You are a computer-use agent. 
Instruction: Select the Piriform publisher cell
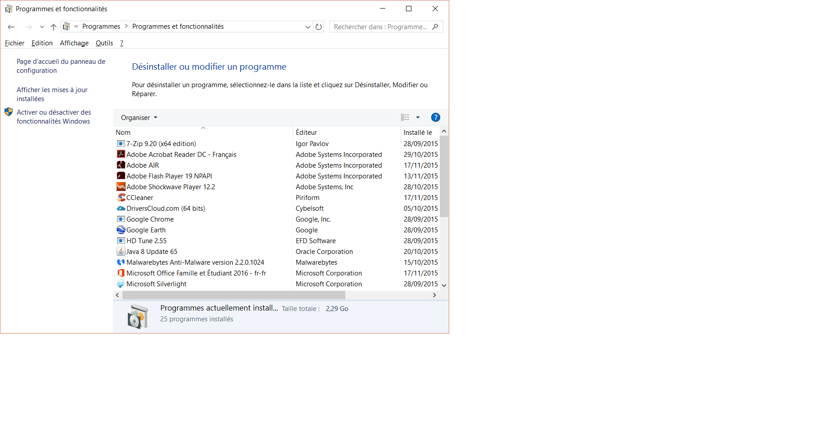(307, 198)
